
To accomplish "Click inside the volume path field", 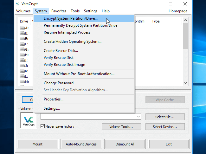I will pos(88,117).
